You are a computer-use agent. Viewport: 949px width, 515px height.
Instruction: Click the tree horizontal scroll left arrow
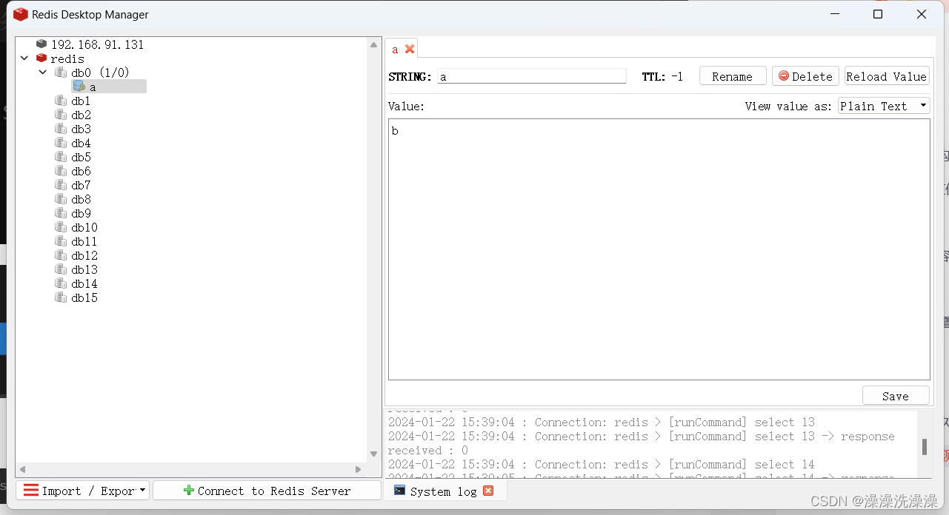tap(22, 469)
